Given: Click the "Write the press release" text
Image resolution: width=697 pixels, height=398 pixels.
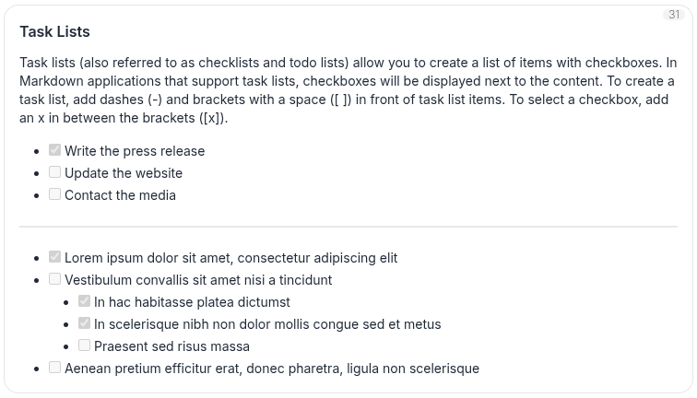Looking at the screenshot, I should click(x=135, y=151).
